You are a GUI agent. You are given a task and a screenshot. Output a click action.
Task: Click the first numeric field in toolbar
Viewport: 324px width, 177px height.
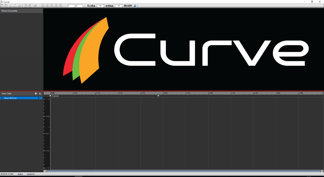pos(71,6)
